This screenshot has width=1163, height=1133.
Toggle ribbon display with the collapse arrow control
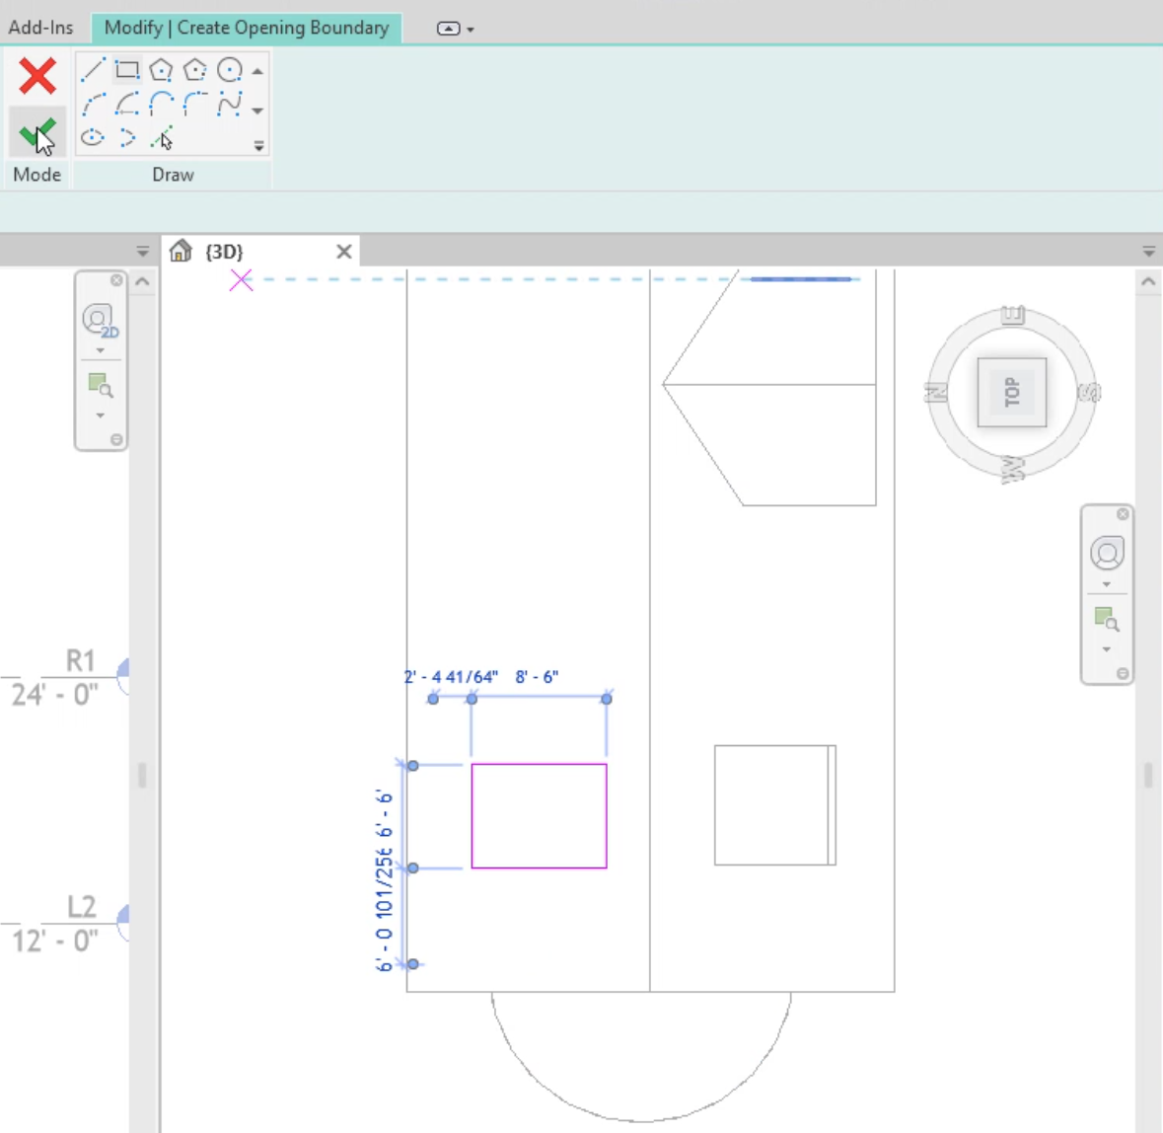point(450,29)
